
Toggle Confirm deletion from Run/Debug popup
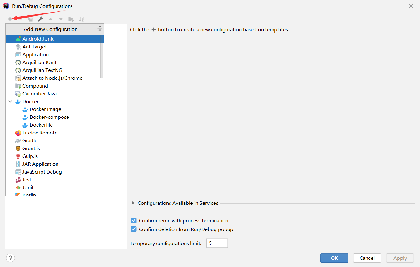tap(134, 229)
